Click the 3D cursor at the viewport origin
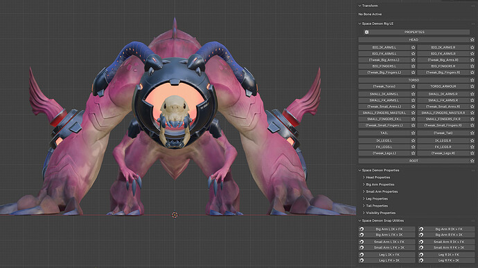 pyautogui.click(x=175, y=215)
